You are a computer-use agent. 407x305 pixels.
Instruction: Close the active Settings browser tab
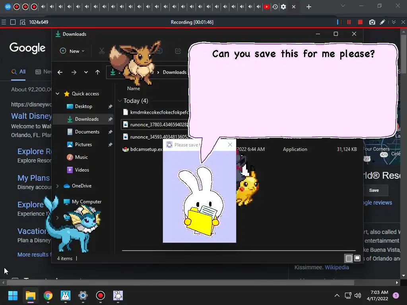pyautogui.click(x=294, y=7)
